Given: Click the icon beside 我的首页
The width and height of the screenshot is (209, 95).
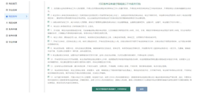Looking at the screenshot, I should 7,4.
